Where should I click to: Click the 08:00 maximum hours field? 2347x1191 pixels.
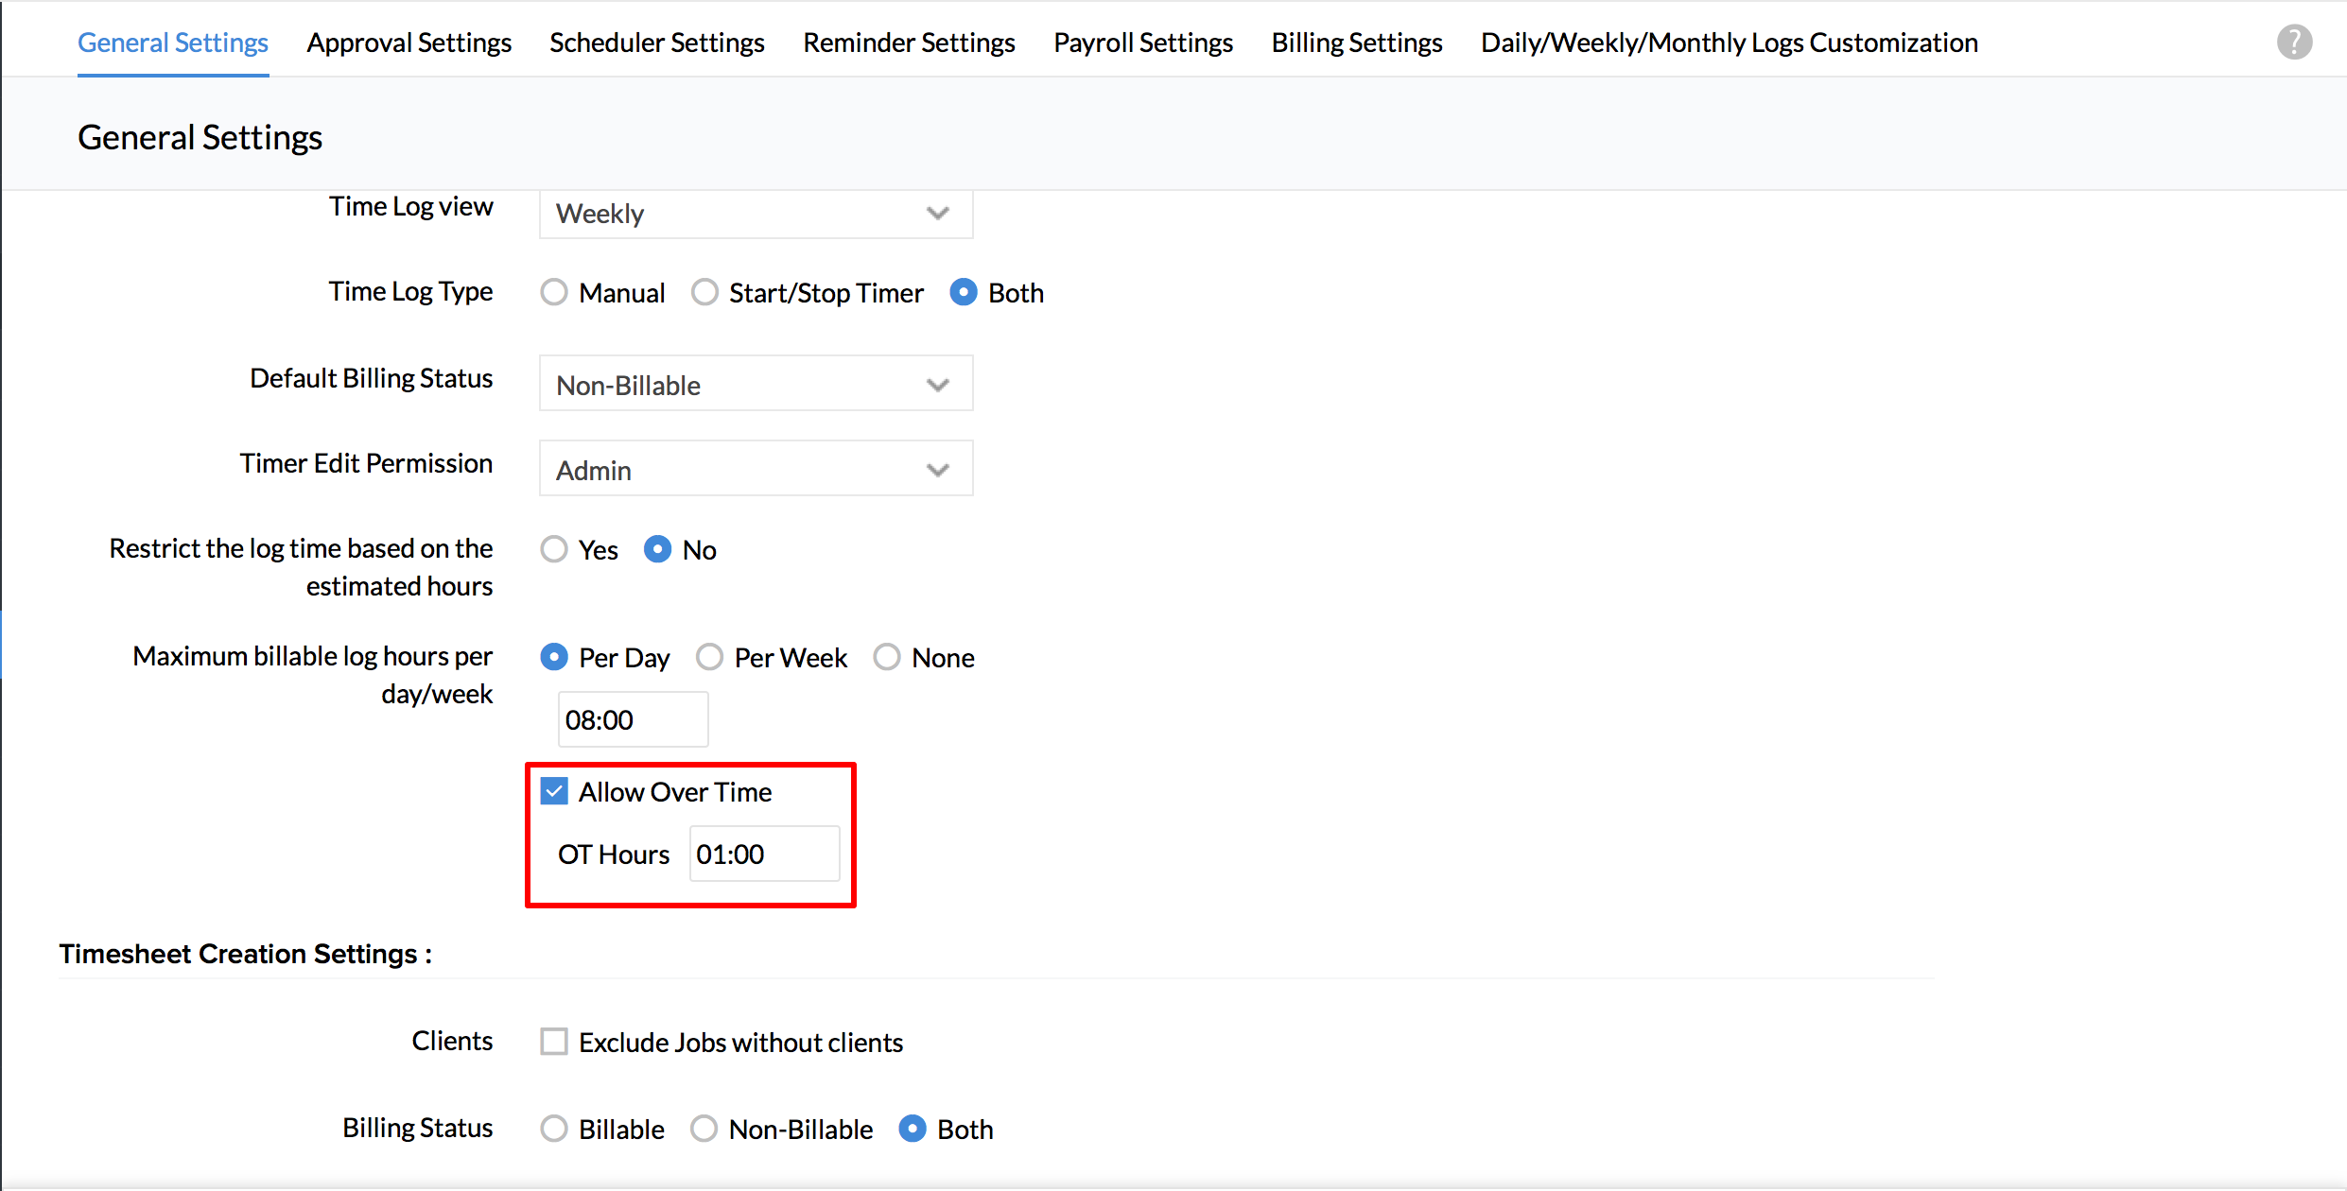[x=632, y=719]
